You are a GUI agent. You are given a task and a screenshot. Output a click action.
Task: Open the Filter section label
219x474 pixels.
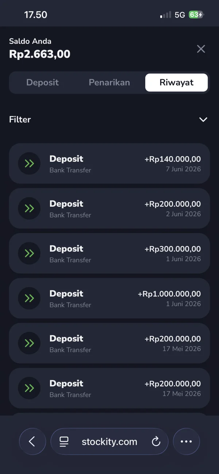(x=20, y=119)
